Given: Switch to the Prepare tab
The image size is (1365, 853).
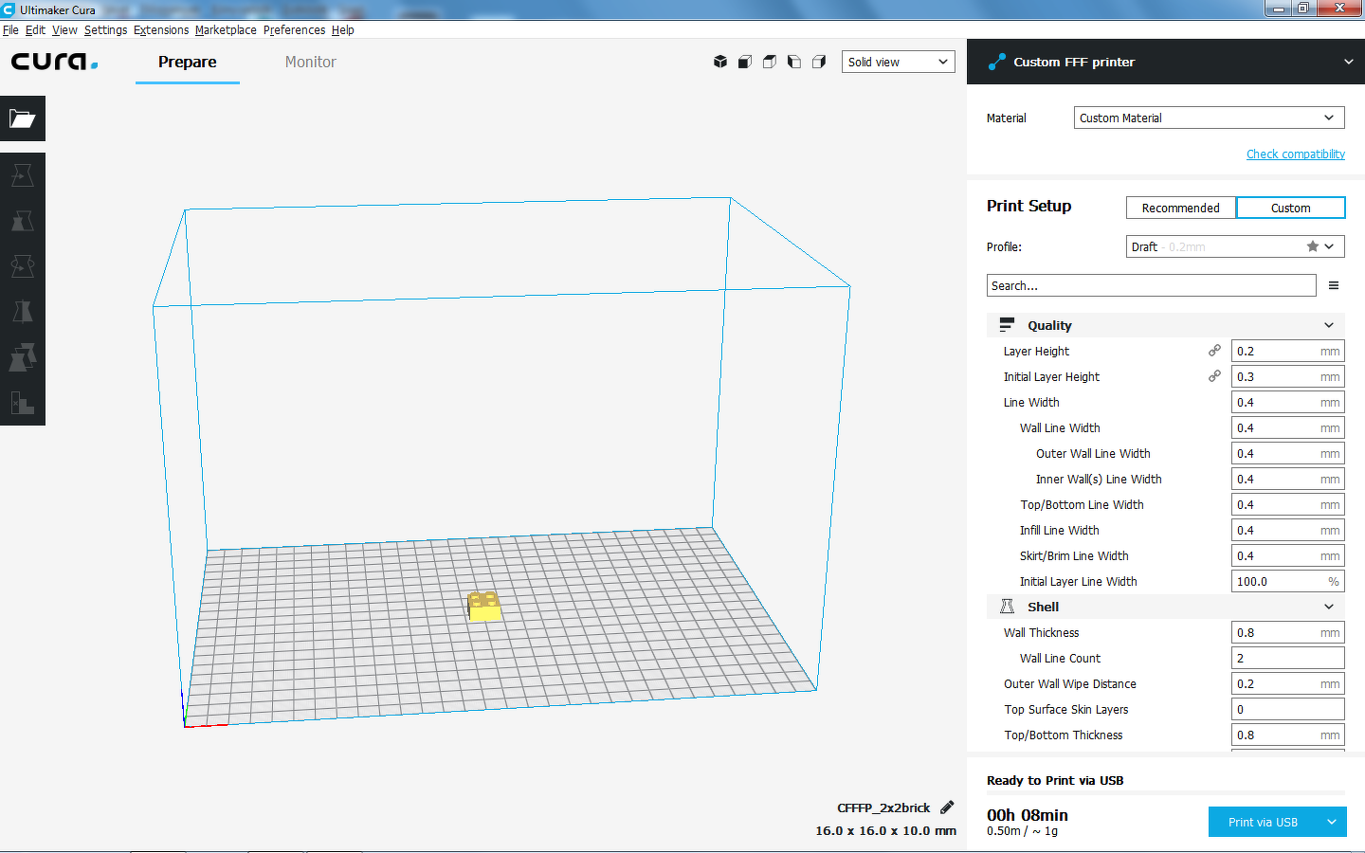Looking at the screenshot, I should point(188,62).
